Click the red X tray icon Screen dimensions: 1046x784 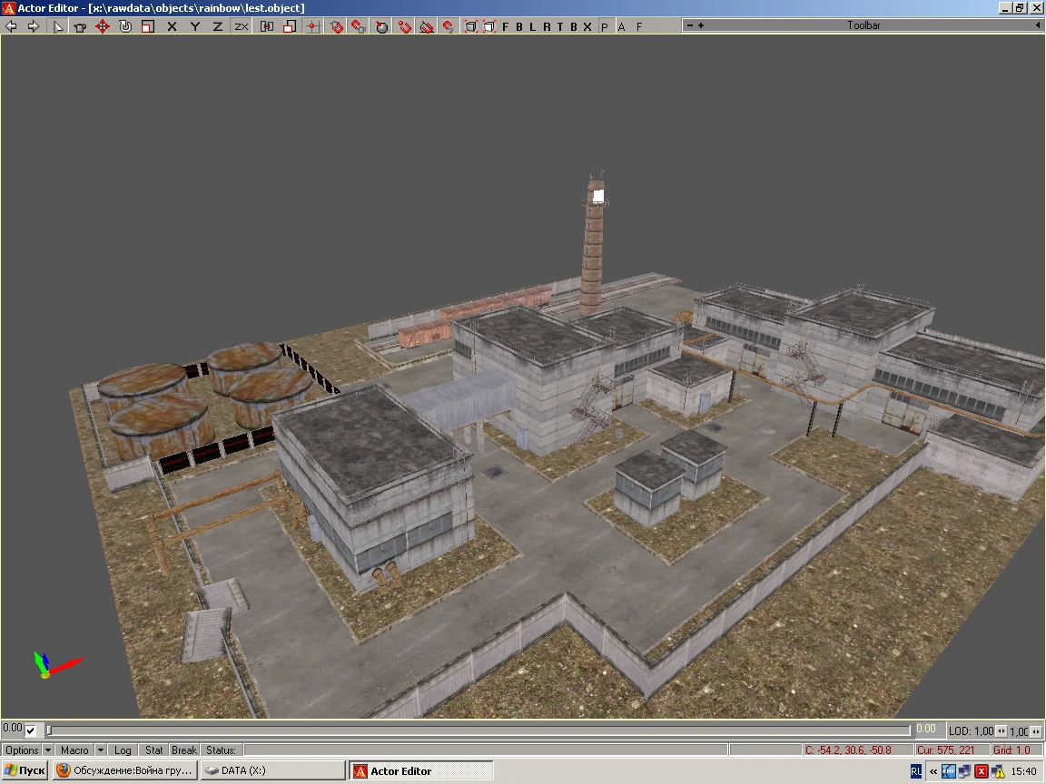coord(982,771)
